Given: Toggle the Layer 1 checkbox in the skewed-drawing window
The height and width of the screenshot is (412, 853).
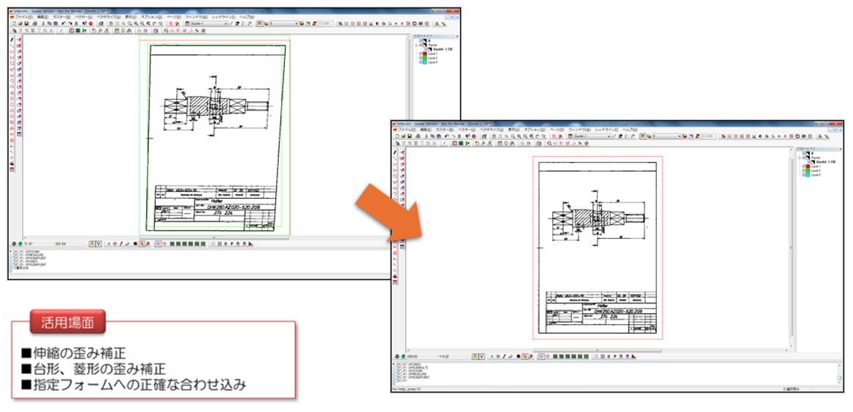Looking at the screenshot, I should [x=420, y=54].
